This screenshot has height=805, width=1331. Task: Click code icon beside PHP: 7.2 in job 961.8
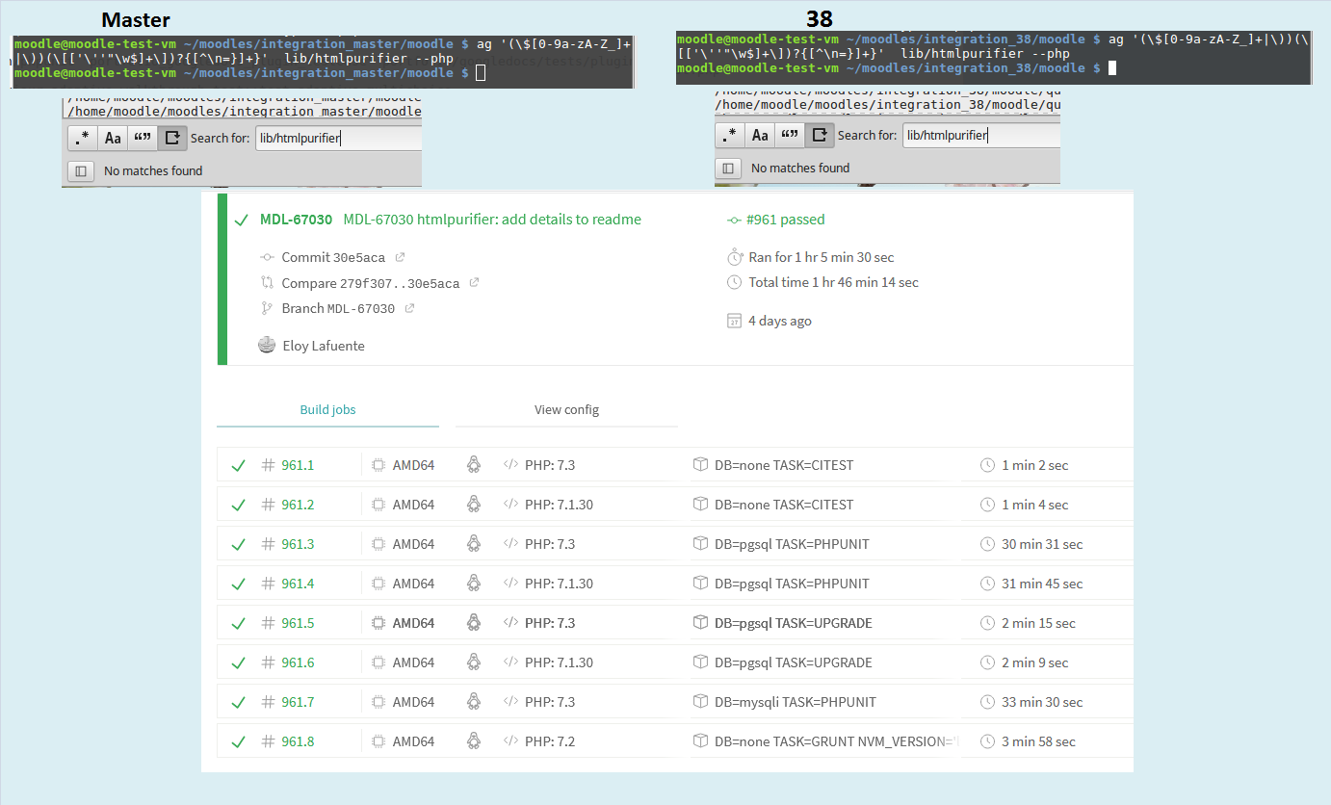coord(510,741)
